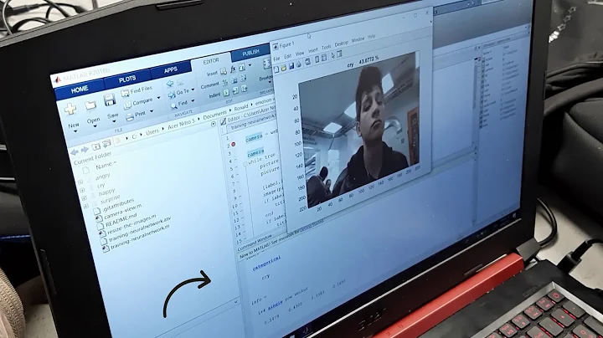Click the Save floppy disk icon

(x=110, y=100)
